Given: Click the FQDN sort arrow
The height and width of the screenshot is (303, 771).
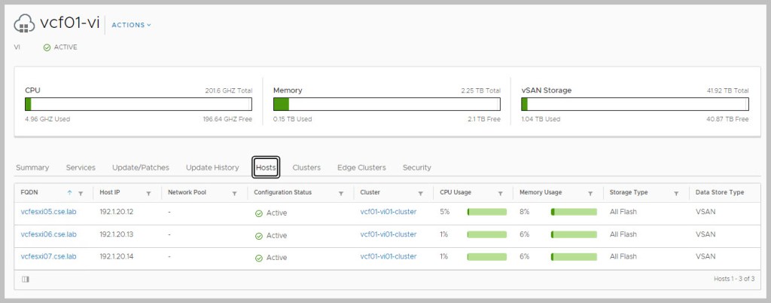Looking at the screenshot, I should (71, 193).
